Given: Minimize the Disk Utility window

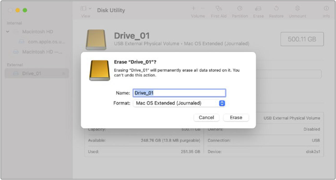Looking at the screenshot, I should [x=17, y=10].
